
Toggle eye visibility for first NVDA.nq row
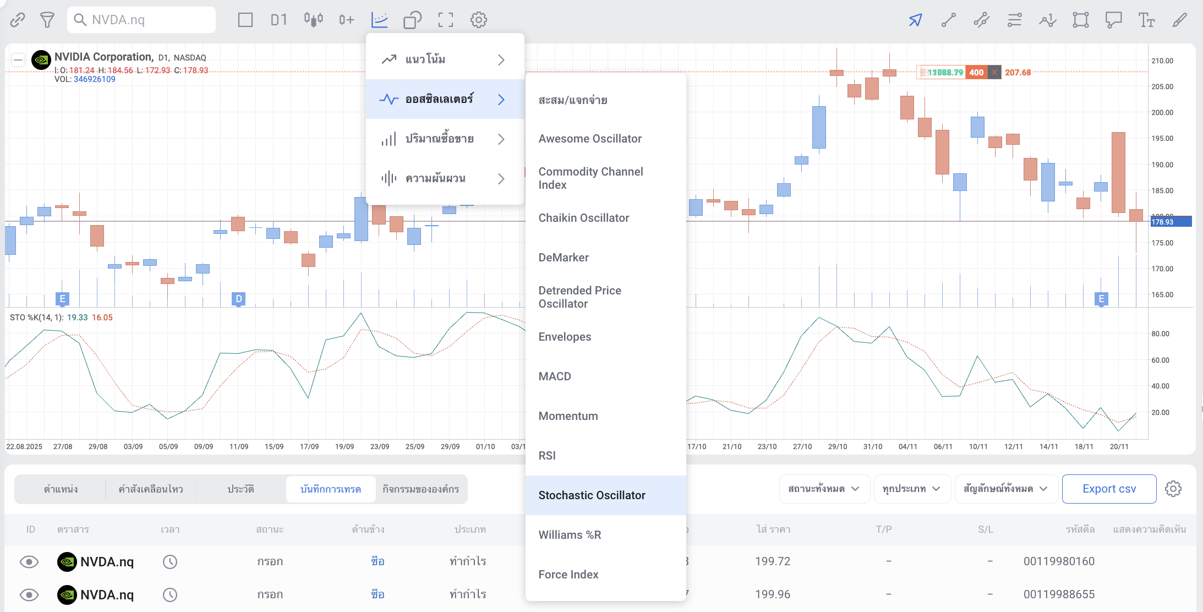29,561
